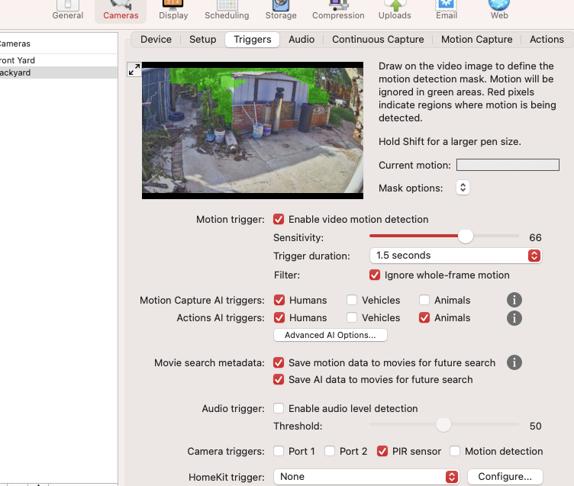This screenshot has width=574, height=486.
Task: Switch to the Audio tab
Action: (x=302, y=40)
